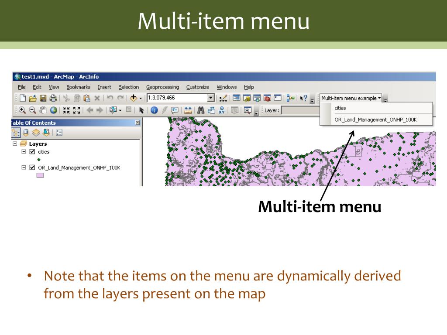Click the pink OR_Land_Management symbol swatch
The height and width of the screenshot is (335, 447).
click(x=40, y=175)
